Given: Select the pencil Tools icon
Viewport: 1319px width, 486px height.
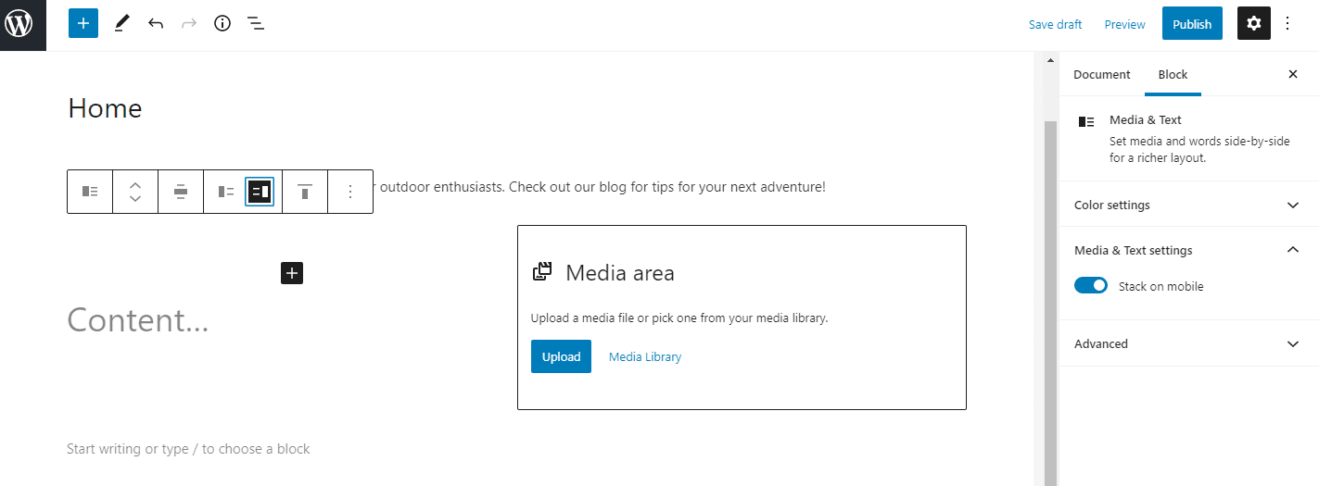Looking at the screenshot, I should (x=121, y=24).
